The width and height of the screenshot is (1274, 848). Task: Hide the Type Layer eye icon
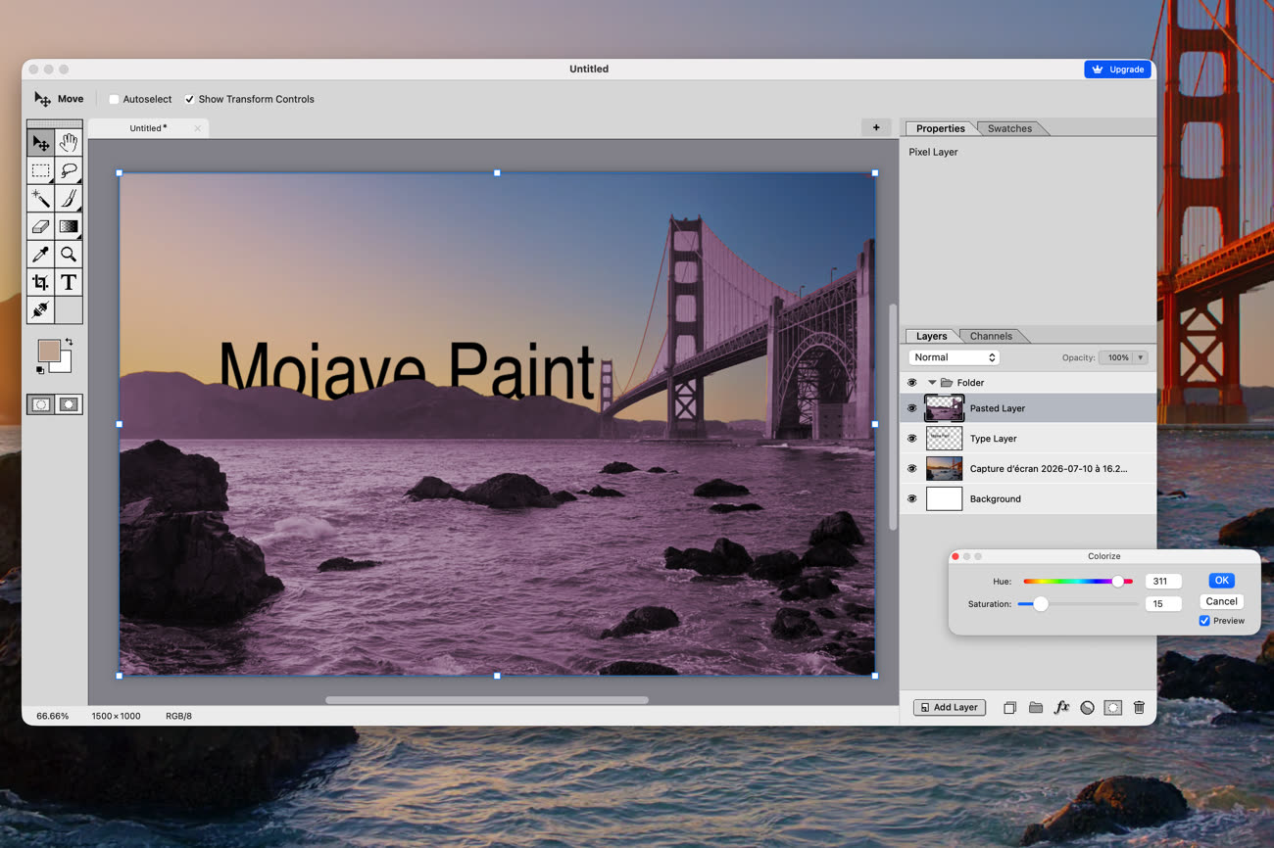[x=911, y=439]
